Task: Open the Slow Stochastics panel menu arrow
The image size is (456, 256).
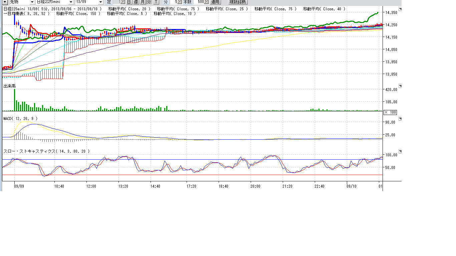Action: pos(400,151)
